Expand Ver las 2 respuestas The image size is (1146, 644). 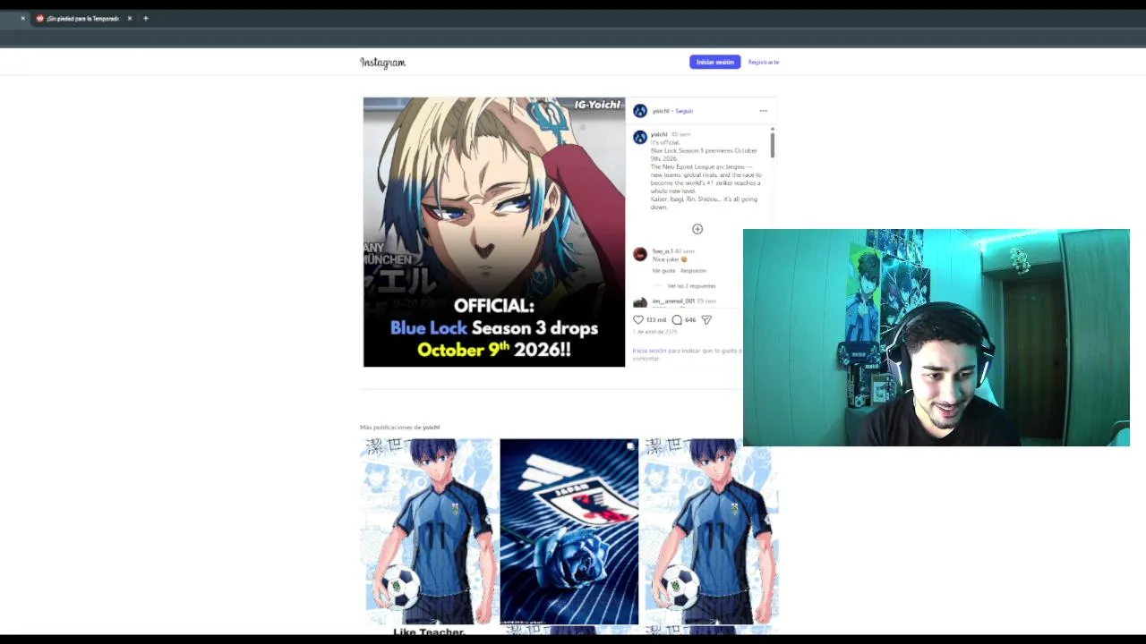691,286
